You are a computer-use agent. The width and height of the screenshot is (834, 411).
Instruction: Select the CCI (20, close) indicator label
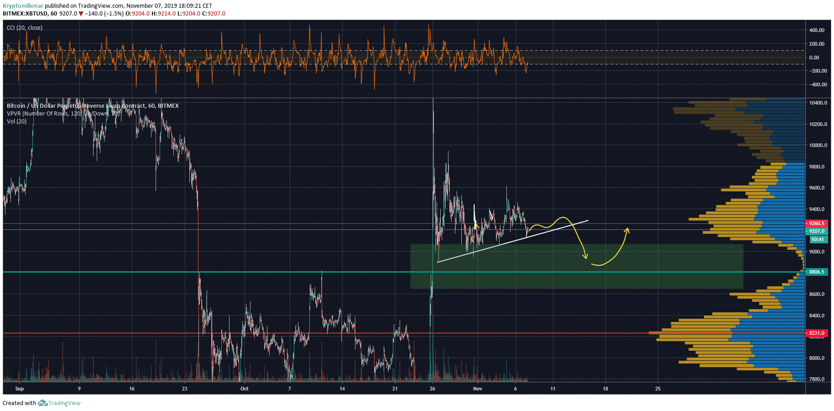pyautogui.click(x=25, y=28)
